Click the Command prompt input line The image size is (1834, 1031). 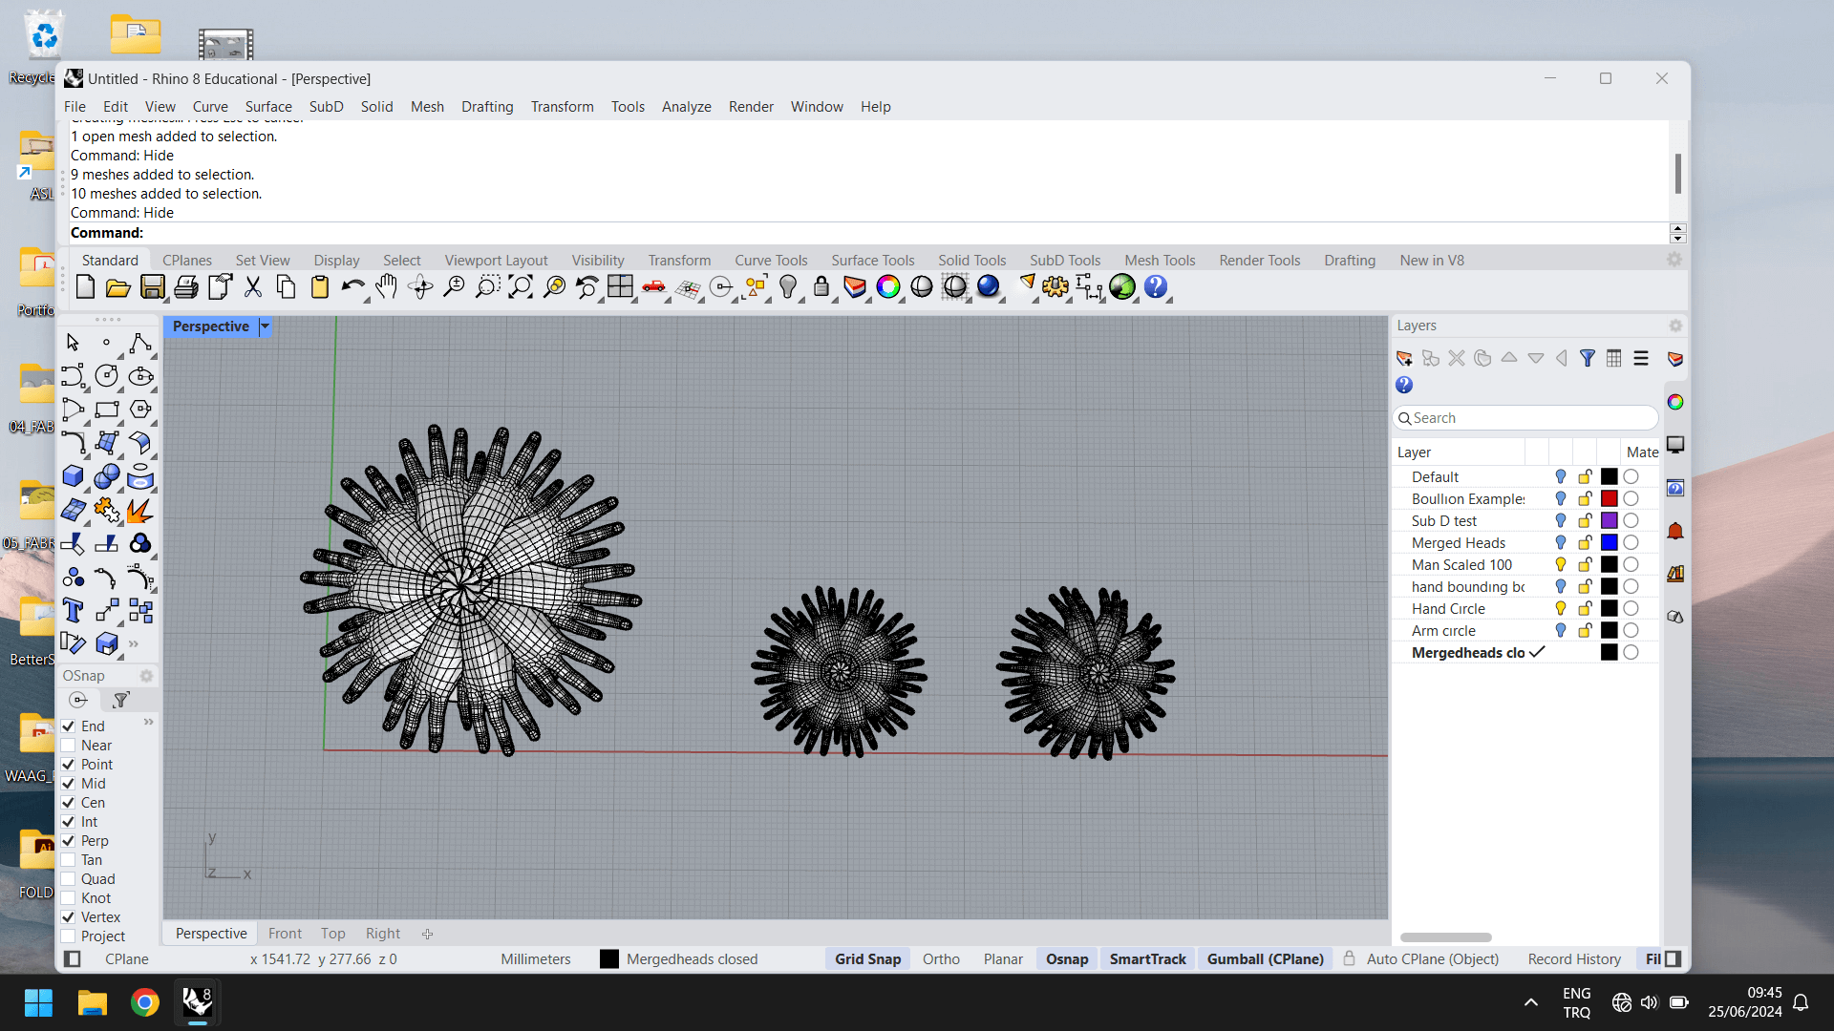point(867,233)
